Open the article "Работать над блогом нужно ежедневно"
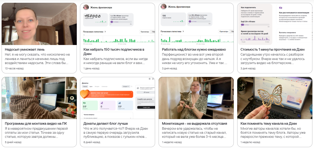 [x=194, y=49]
